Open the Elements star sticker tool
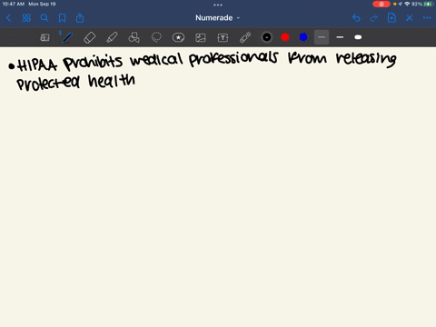Screen dimensions: 436x327 (178, 37)
